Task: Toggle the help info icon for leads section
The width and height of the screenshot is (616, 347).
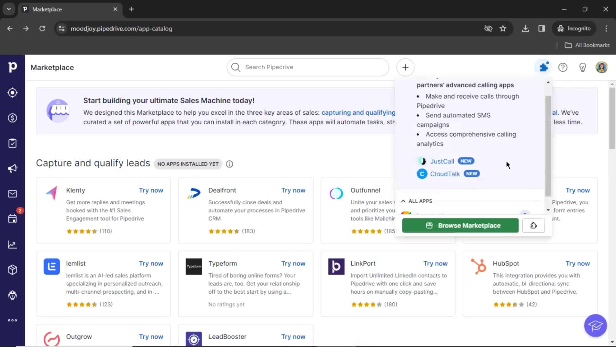Action: point(229,164)
